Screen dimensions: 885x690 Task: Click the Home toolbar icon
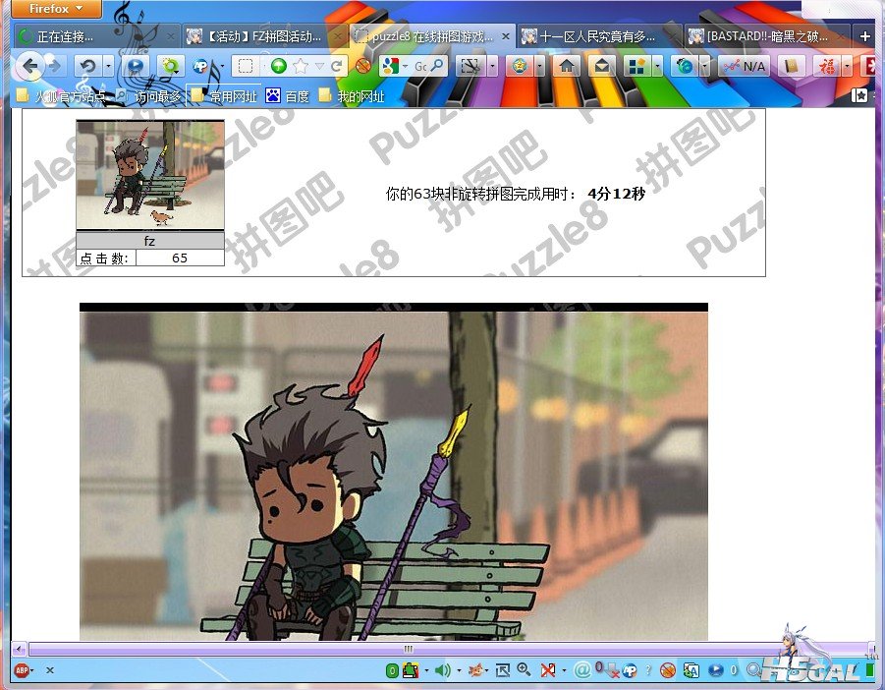566,66
